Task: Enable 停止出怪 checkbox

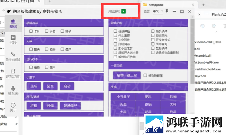Action: tap(115, 36)
